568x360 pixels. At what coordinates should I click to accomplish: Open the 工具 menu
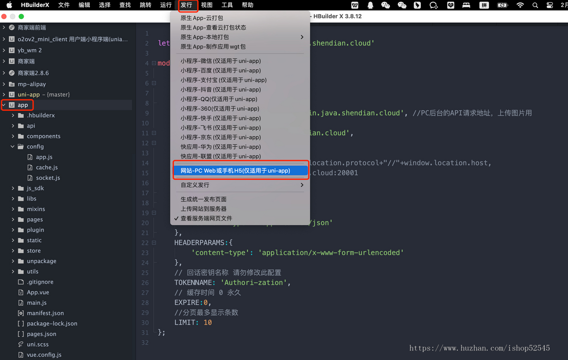tap(227, 5)
